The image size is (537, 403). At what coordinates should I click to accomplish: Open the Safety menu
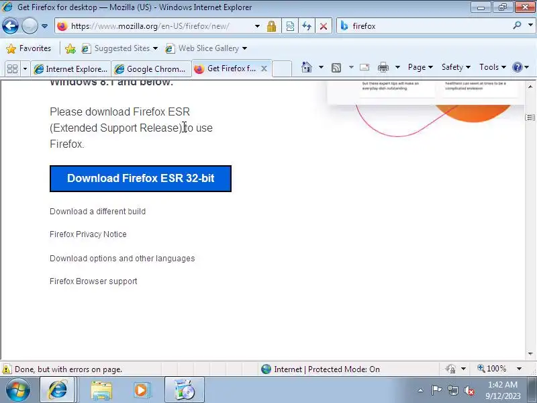coord(456,67)
